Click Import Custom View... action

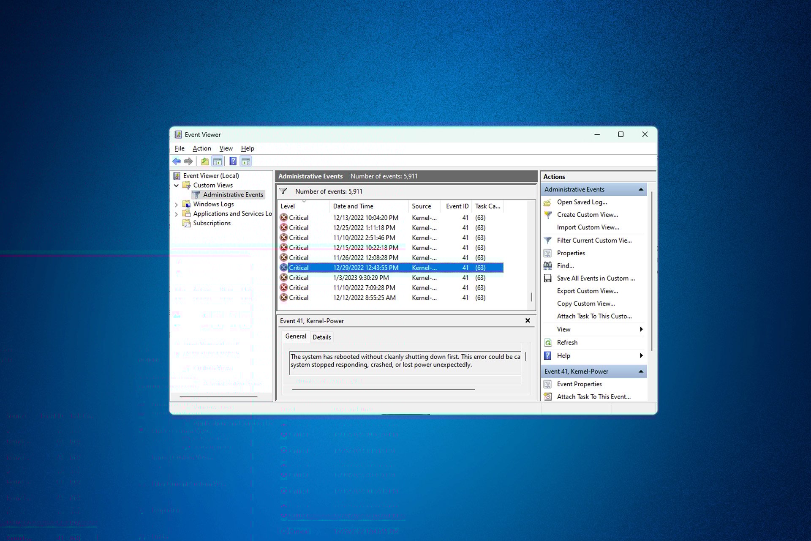[588, 227]
